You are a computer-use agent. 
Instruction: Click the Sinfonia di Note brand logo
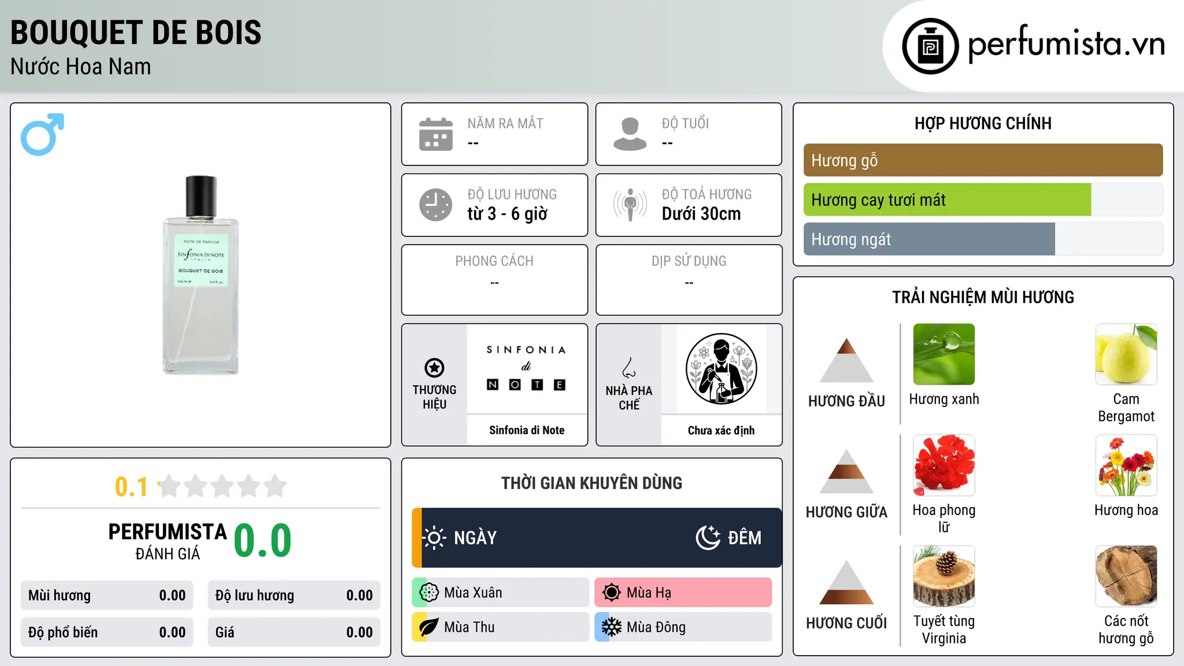[x=526, y=368]
